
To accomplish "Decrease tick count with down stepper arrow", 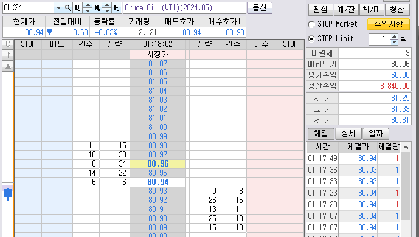I will point(394,42).
